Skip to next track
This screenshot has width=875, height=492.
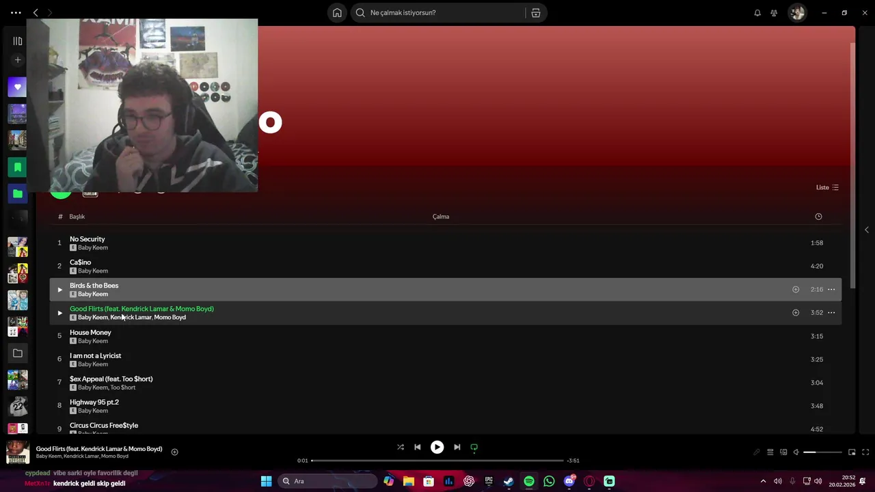pyautogui.click(x=457, y=448)
